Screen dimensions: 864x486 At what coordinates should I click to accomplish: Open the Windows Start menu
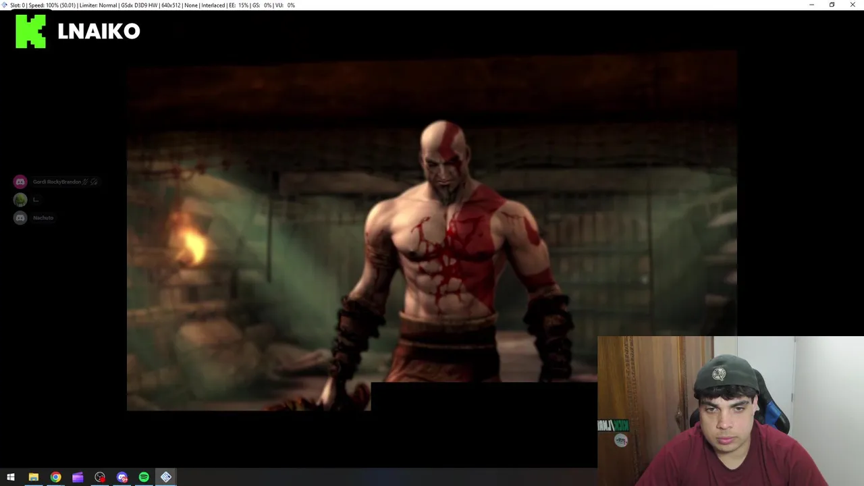pos(11,477)
